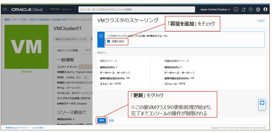Open the ヘルプ link
This screenshot has width=272, height=132.
pos(261,20)
